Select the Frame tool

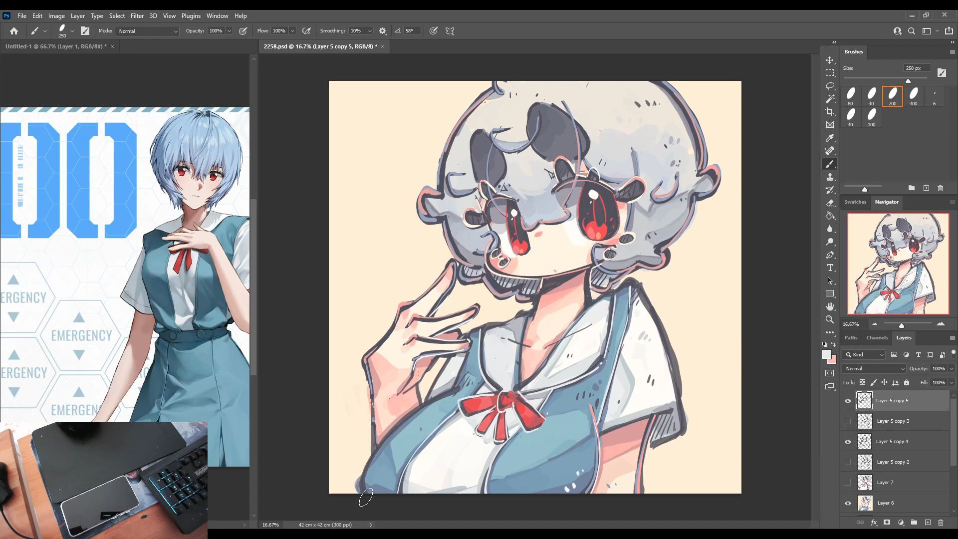(830, 125)
